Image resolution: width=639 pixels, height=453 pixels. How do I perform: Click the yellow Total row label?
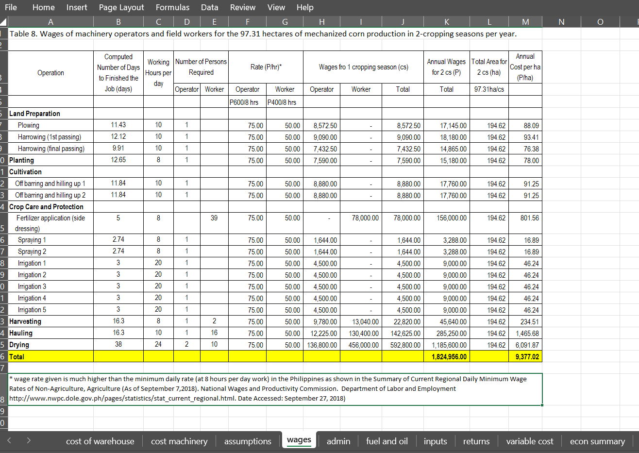point(50,356)
